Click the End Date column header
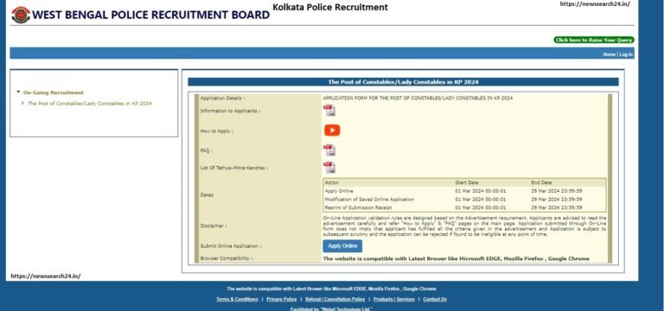The height and width of the screenshot is (311, 664). pyautogui.click(x=541, y=183)
